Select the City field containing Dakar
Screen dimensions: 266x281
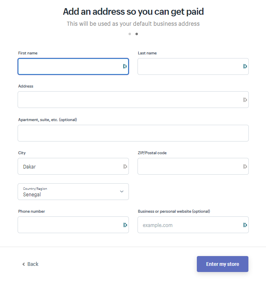(73, 166)
